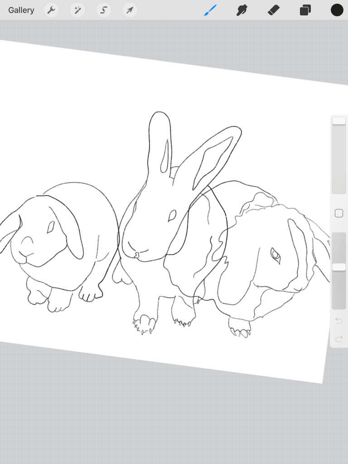Activate the Transform arrow tool
Viewport: 348px width, 464px height.
130,10
